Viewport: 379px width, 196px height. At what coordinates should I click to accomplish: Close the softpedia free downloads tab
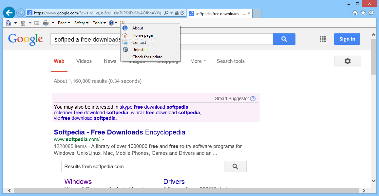tap(249, 13)
